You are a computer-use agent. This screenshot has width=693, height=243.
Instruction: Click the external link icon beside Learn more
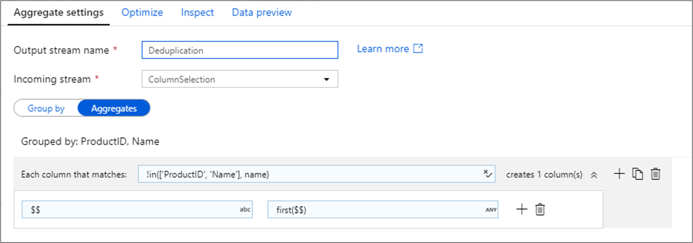[418, 49]
